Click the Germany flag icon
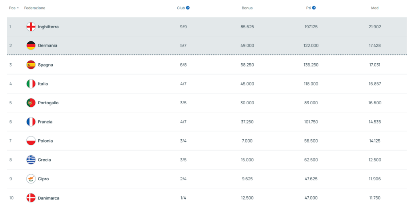The width and height of the screenshot is (409, 207). coord(31,45)
